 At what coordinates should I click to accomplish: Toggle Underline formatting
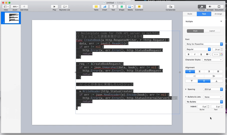point(201,54)
